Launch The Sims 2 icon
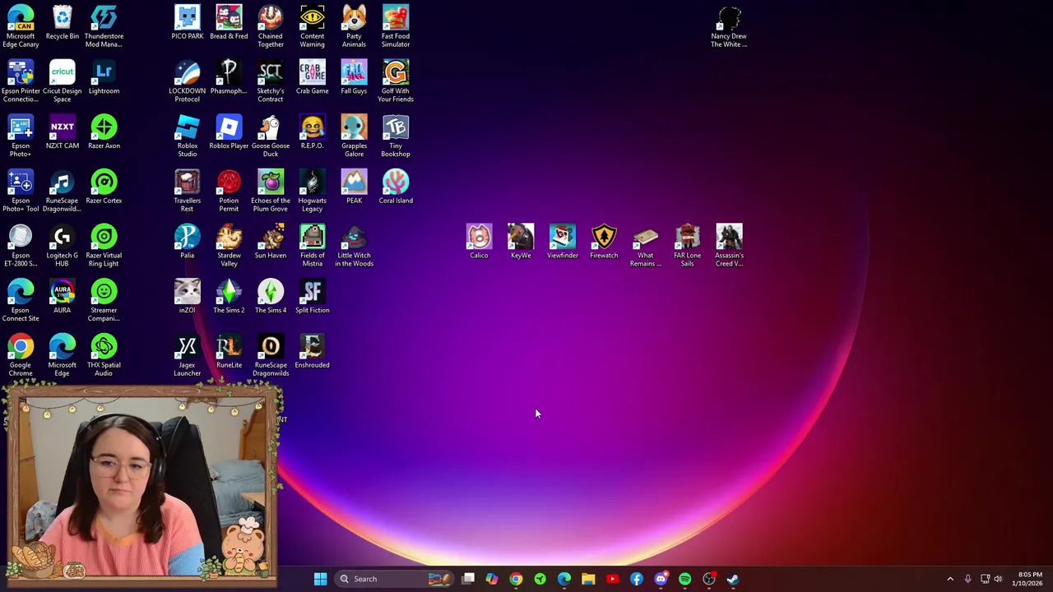This screenshot has width=1053, height=592. pos(229,298)
